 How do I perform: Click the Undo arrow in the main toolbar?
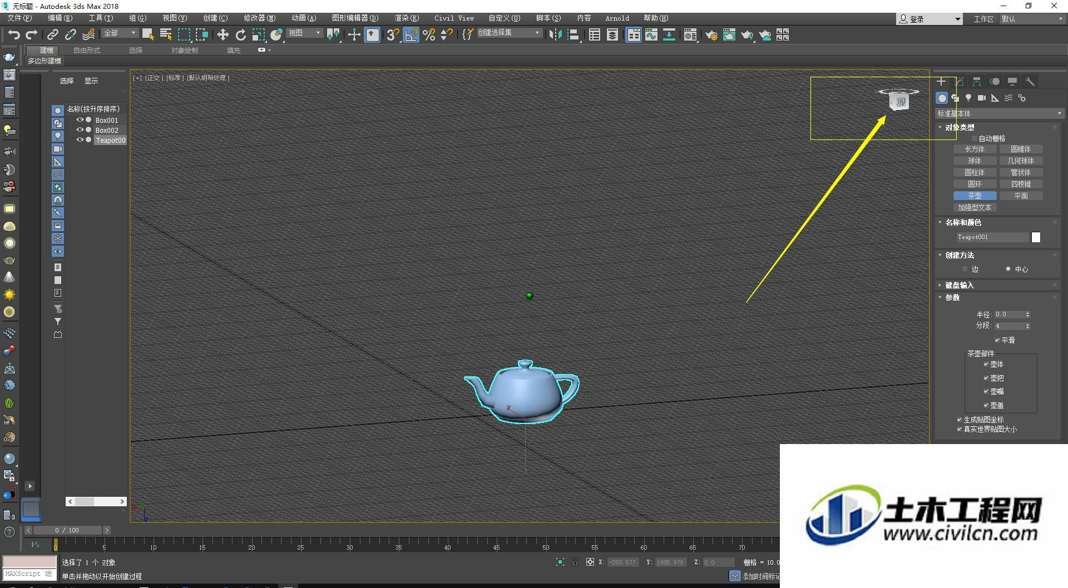click(x=14, y=35)
